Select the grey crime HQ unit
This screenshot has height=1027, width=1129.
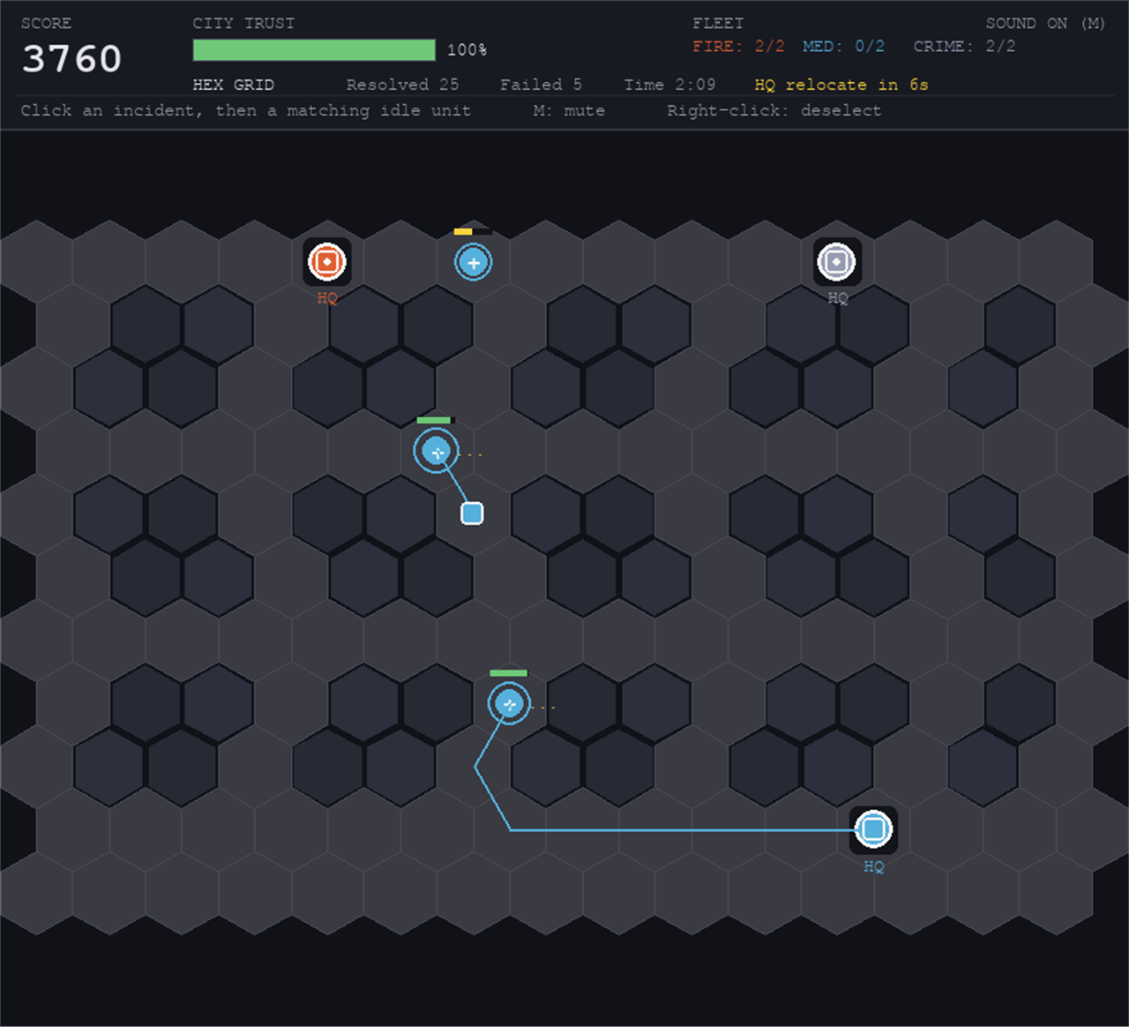(x=837, y=262)
